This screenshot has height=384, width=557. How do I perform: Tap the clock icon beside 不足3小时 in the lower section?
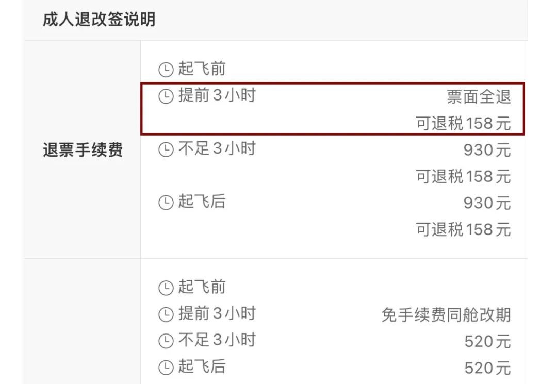(166, 341)
